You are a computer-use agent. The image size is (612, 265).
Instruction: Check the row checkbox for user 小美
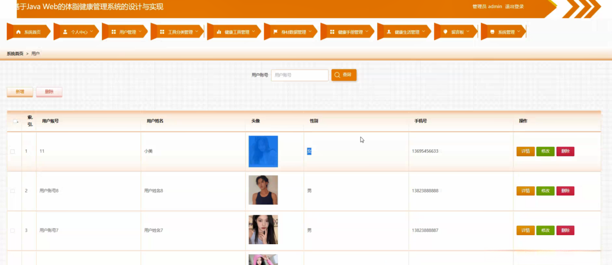click(x=13, y=151)
